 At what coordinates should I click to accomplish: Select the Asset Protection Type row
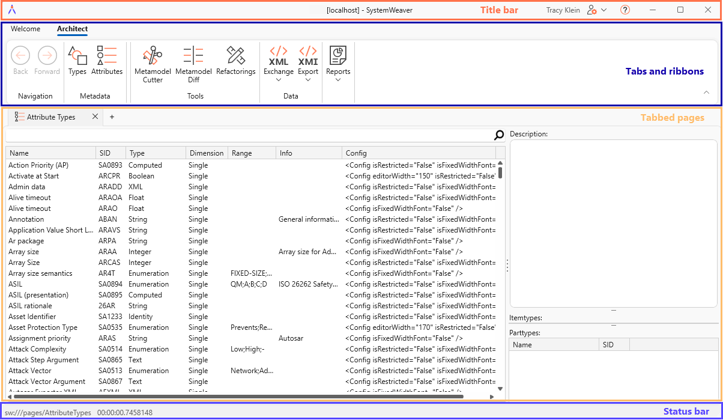[251, 327]
